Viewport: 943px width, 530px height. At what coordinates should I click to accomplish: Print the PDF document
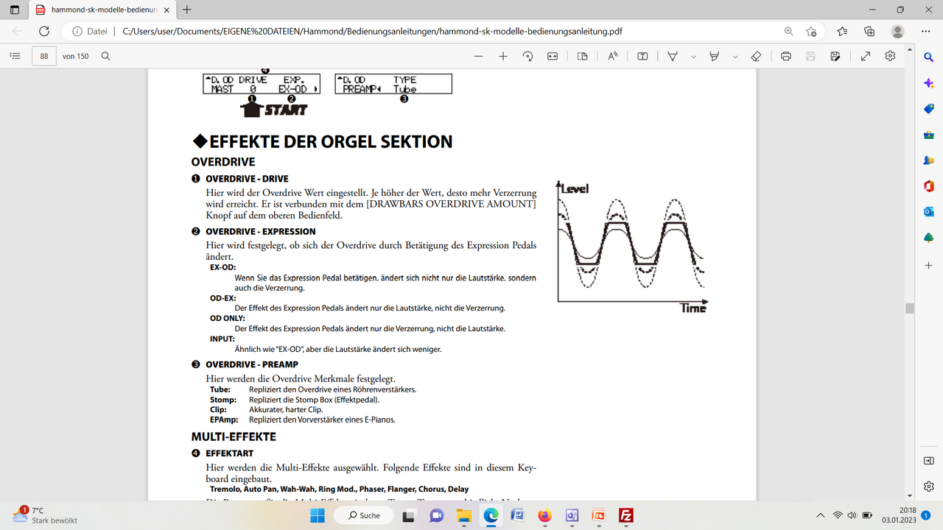[786, 56]
